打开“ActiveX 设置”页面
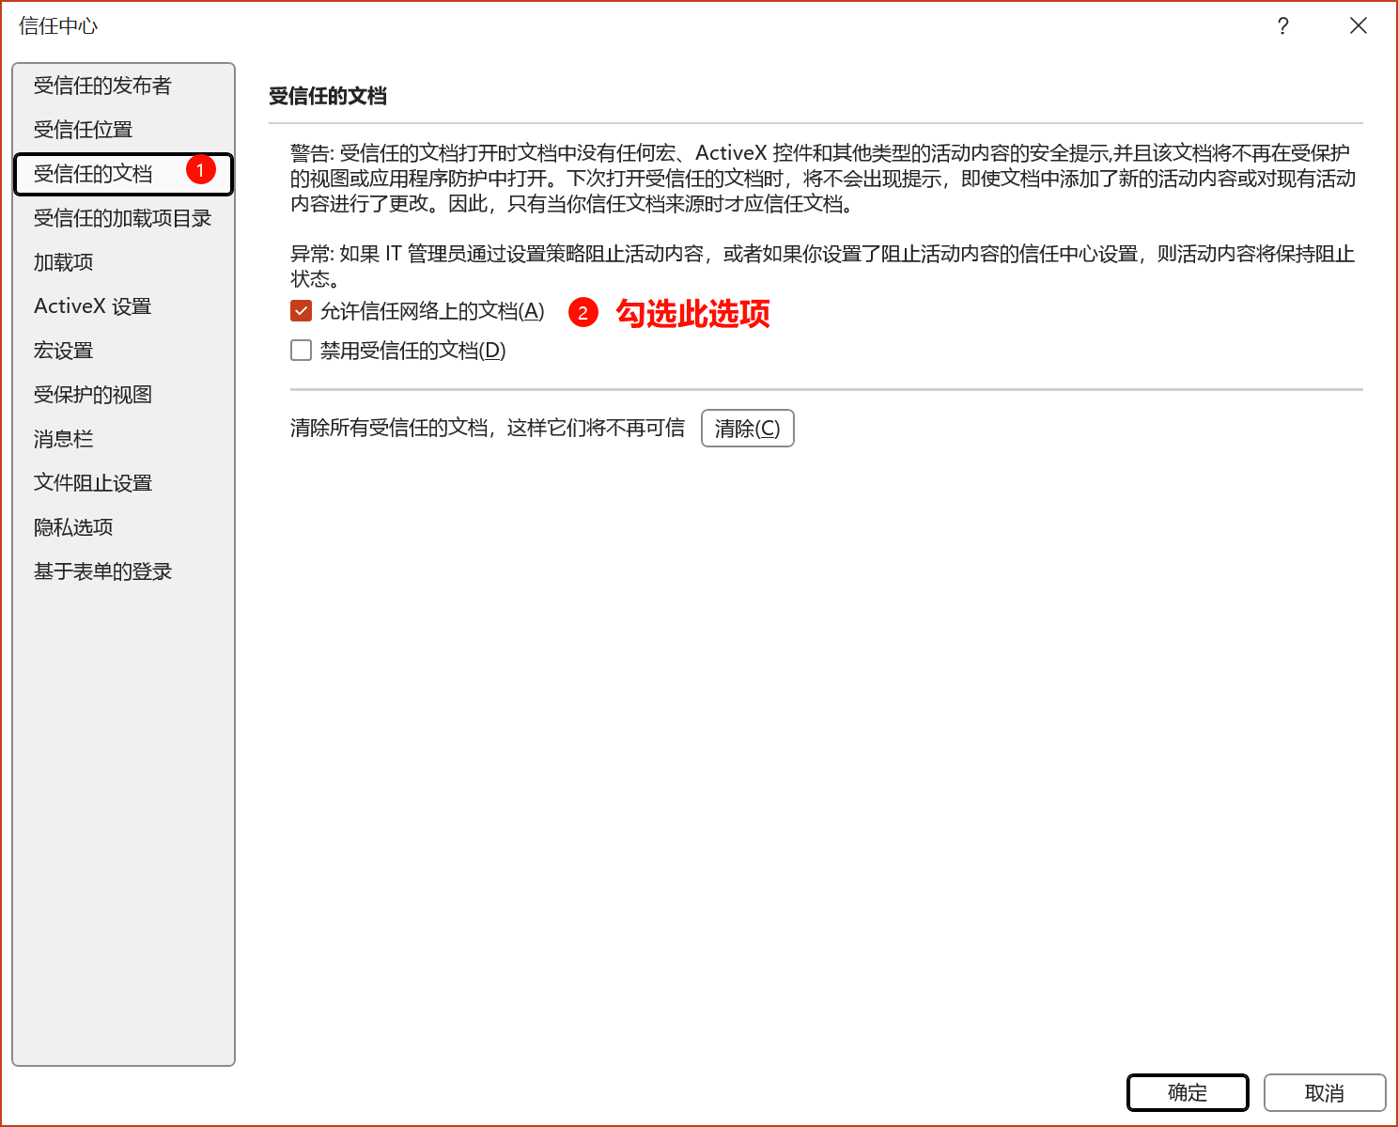Screen dimensions: 1398x1127 [x=91, y=305]
